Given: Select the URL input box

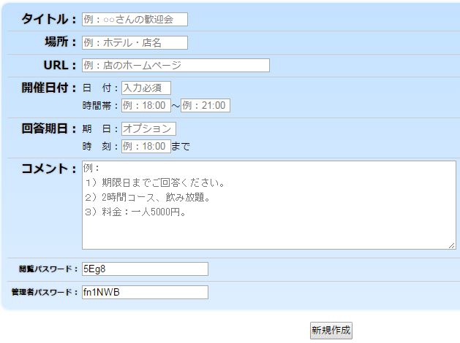Looking at the screenshot, I should (x=176, y=65).
